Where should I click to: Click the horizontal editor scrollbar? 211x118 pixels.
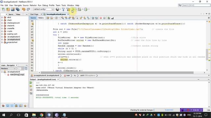pos(117,72)
